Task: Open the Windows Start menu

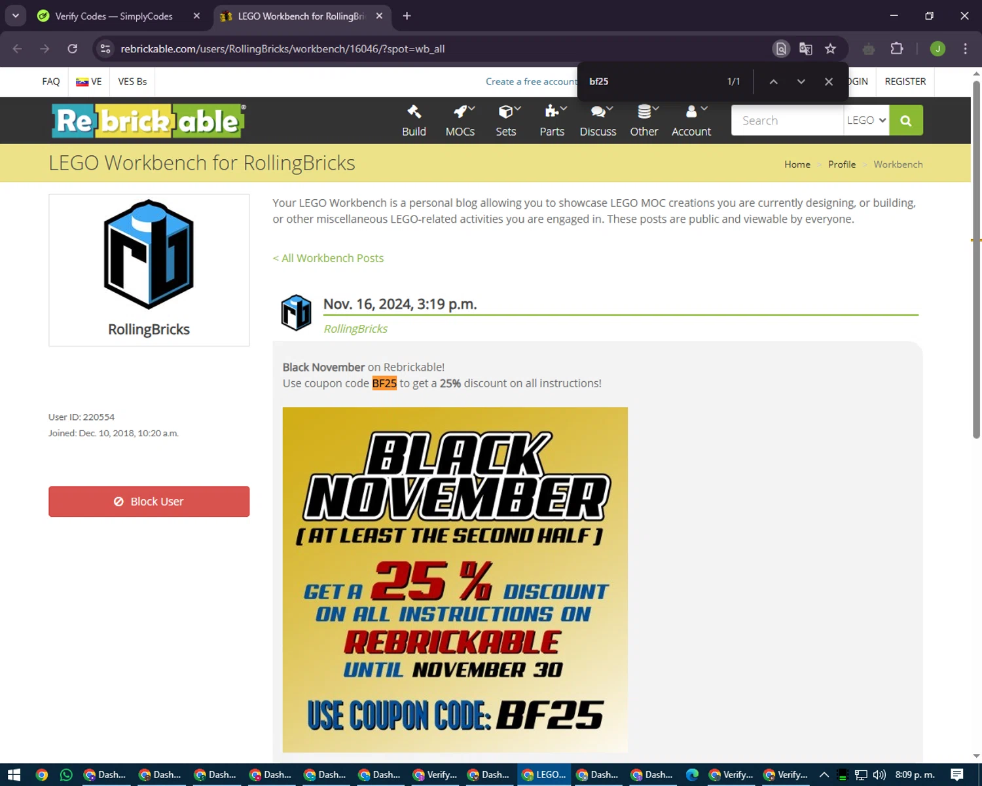Action: coord(14,775)
